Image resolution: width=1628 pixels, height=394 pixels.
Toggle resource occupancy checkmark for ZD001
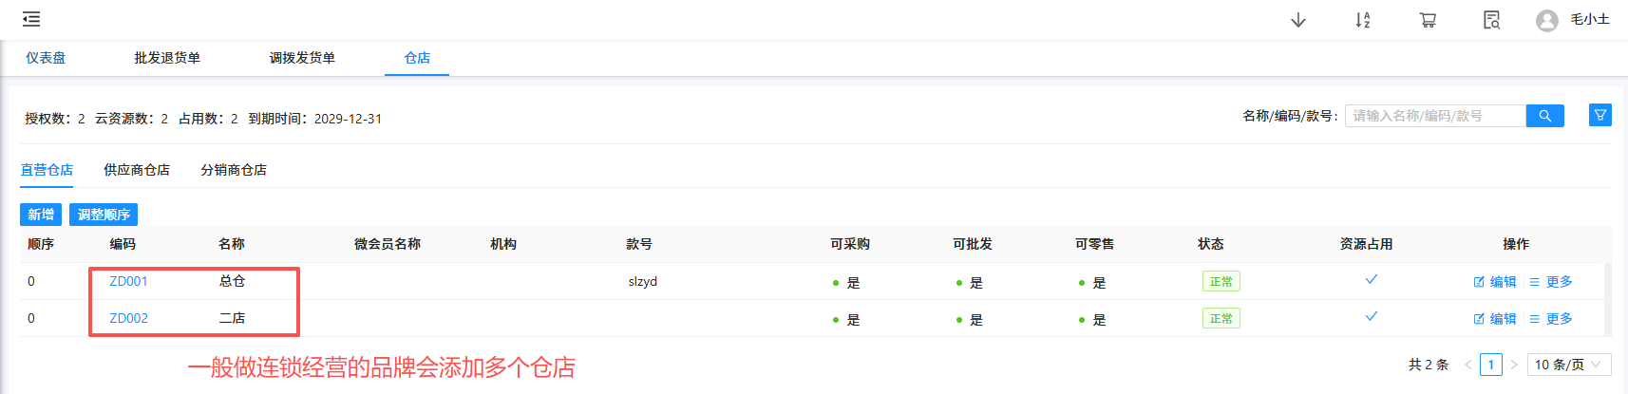(x=1371, y=280)
